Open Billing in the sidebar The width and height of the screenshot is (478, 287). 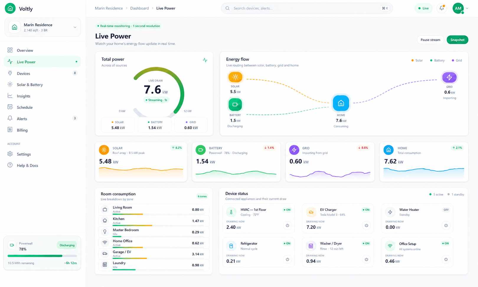[x=42, y=130]
